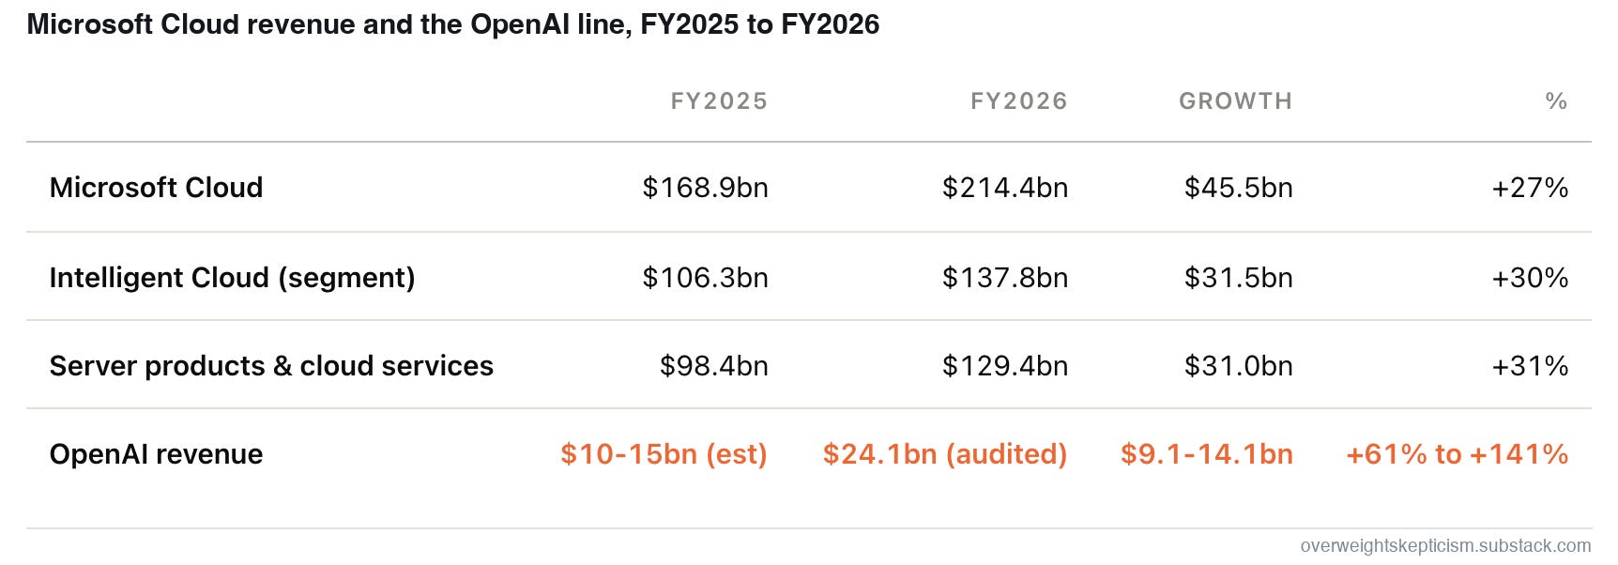Click the $137.8bn Intelligent Cloud FY2026 value

click(1005, 278)
